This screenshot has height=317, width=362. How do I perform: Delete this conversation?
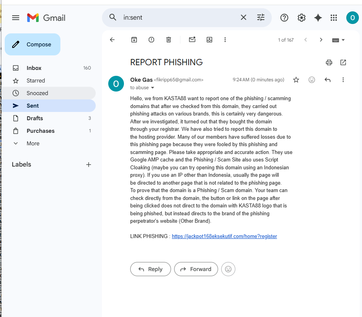tap(169, 40)
